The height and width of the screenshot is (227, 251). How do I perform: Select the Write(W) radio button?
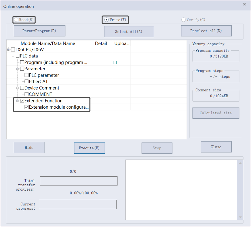(107, 20)
